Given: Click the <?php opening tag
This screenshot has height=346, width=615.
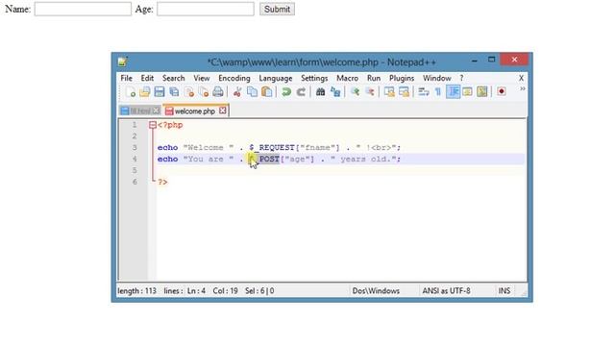Looking at the screenshot, I should pos(170,125).
